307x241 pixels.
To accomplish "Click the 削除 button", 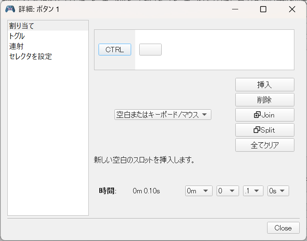I will (265, 99).
